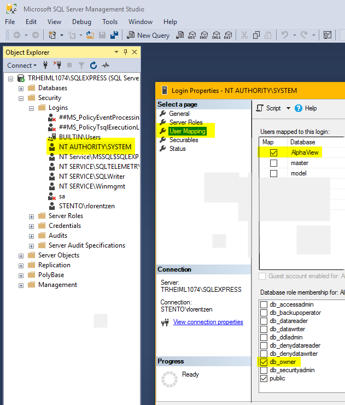Click the View connection properties link
This screenshot has height=405, width=345.
point(208,322)
